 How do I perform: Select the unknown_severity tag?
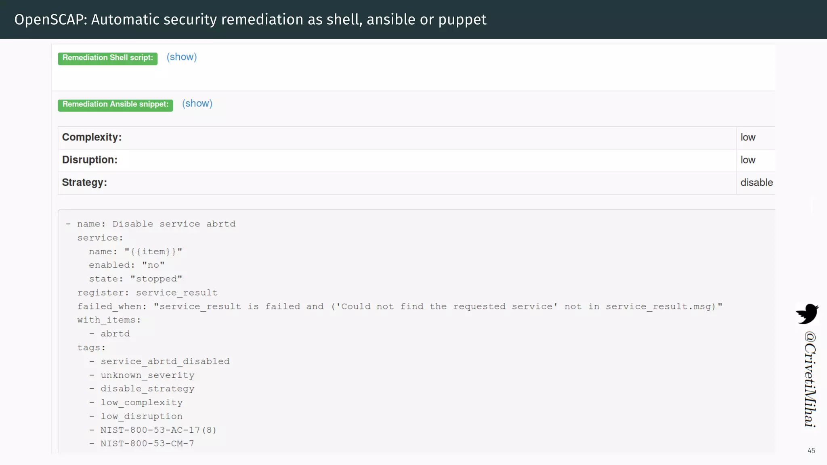pos(147,375)
